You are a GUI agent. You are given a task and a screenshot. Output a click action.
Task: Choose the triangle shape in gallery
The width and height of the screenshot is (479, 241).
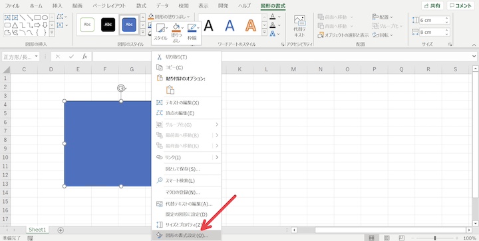coord(15,25)
